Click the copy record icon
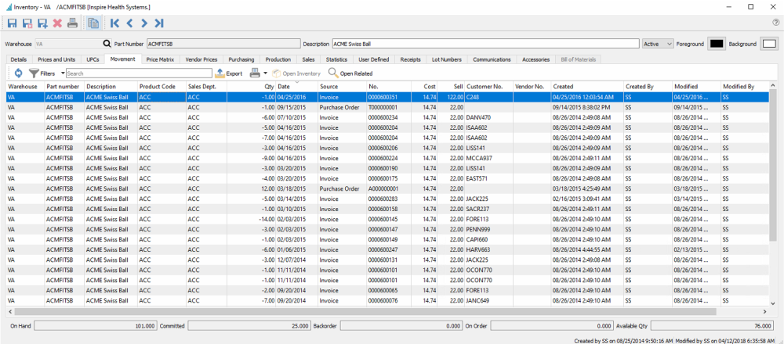Image resolution: width=784 pixels, height=344 pixels. point(94,23)
